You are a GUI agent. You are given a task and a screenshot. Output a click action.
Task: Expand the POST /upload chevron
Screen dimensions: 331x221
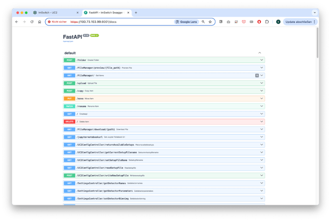(261, 83)
